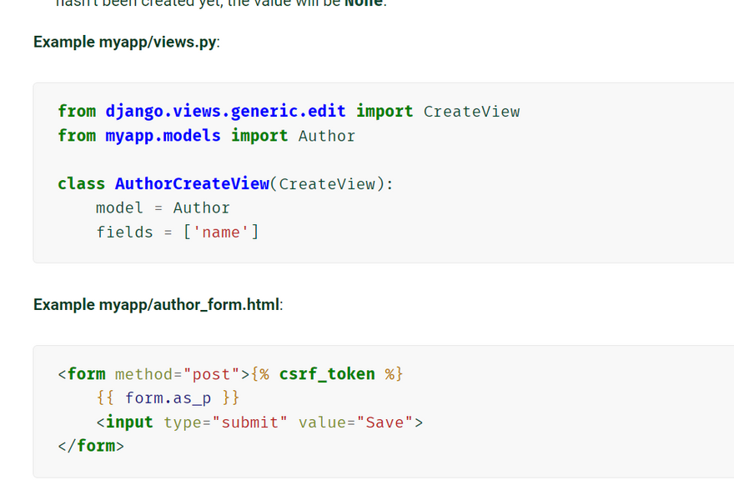Click the 'form.as_p' template variable
The image size is (734, 500).
[x=168, y=398]
